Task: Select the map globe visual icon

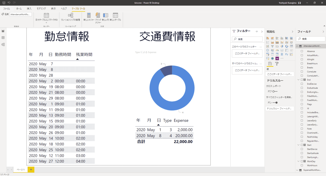Action: (x=268, y=50)
